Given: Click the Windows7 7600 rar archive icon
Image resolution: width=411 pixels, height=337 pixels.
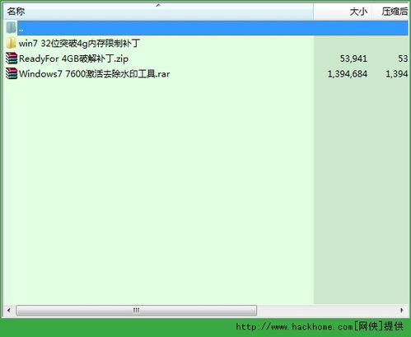Looking at the screenshot, I should pyautogui.click(x=12, y=73).
